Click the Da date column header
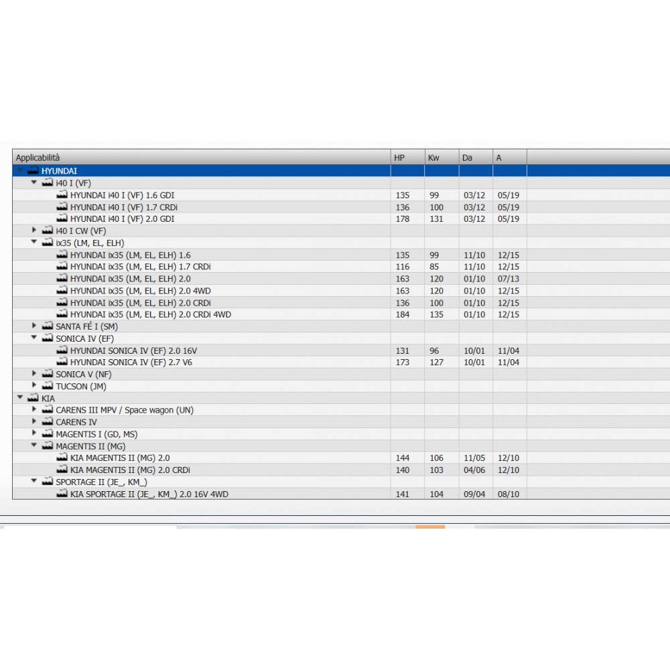The height and width of the screenshot is (670, 670). [x=476, y=157]
